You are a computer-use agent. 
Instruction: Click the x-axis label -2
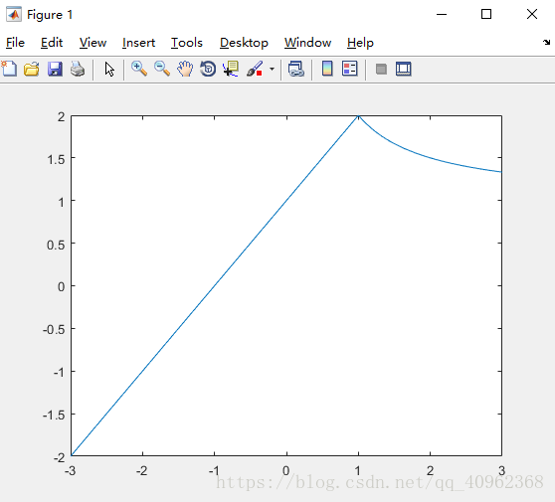point(141,471)
